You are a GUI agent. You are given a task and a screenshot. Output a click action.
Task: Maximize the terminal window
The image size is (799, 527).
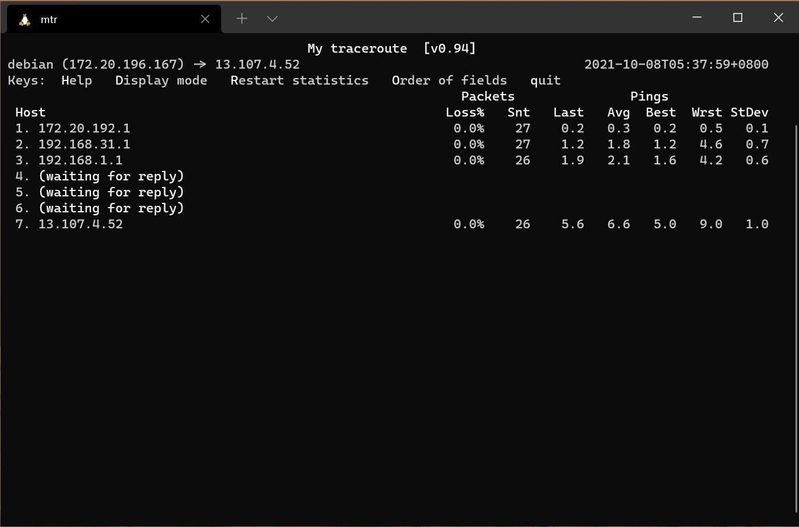coord(737,18)
